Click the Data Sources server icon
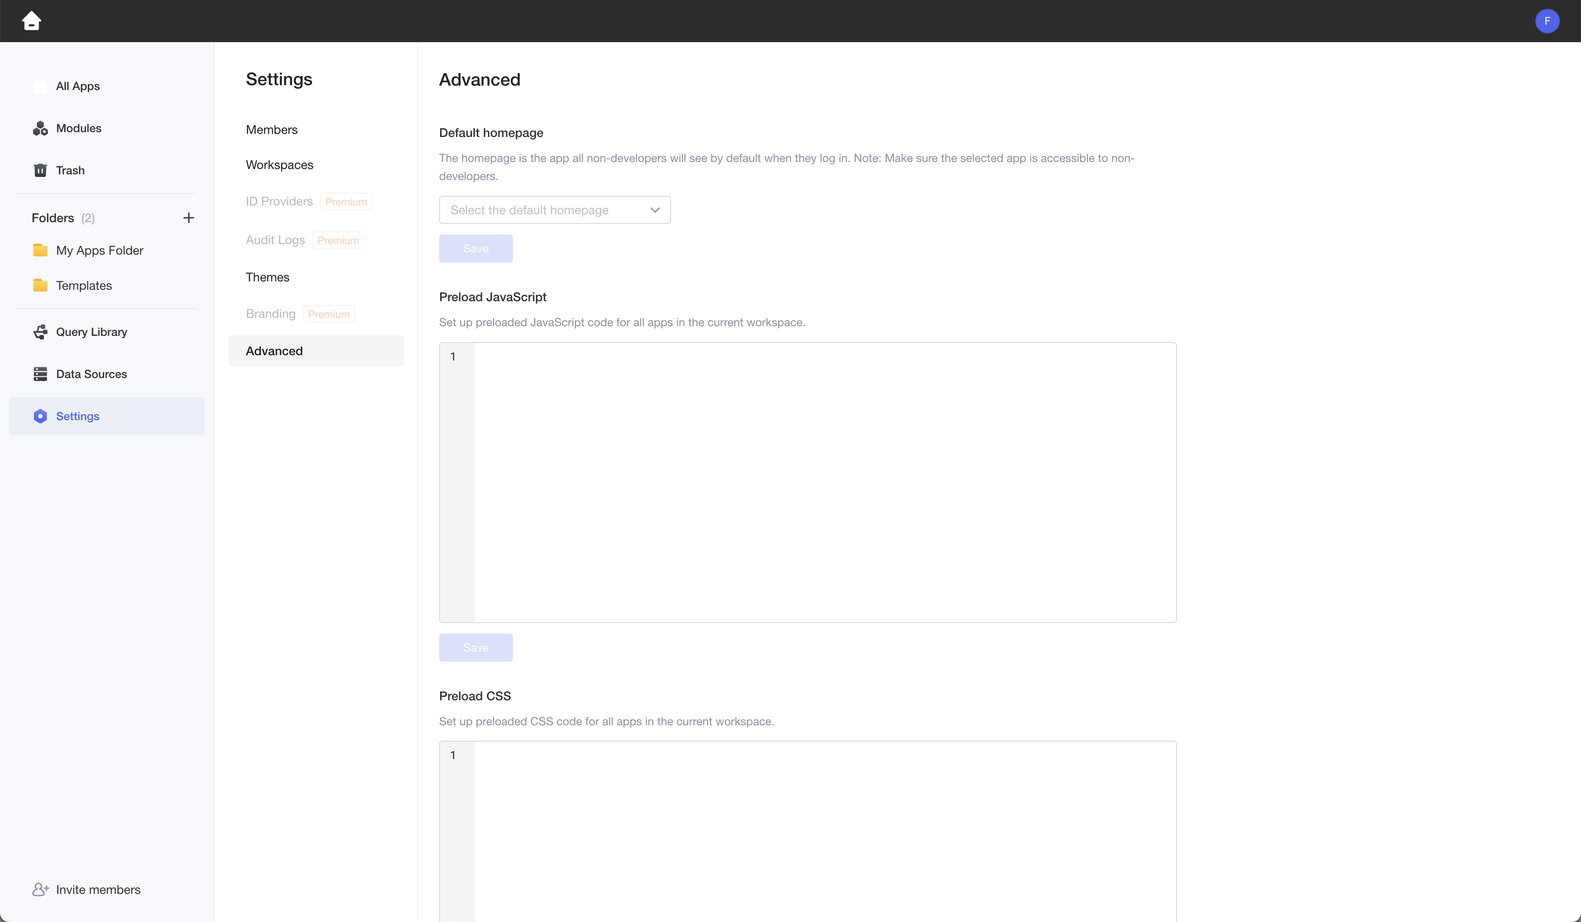The image size is (1581, 922). coord(40,374)
